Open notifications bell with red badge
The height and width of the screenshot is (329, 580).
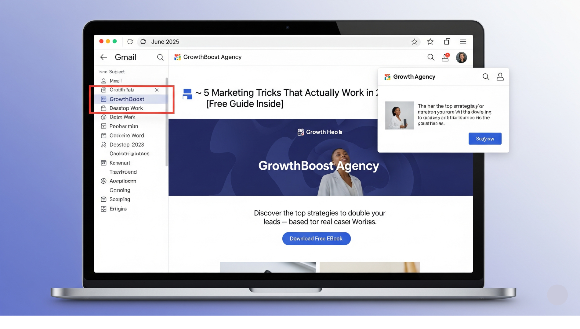pyautogui.click(x=445, y=57)
